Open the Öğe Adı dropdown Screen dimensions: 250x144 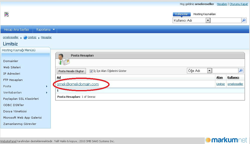point(209,71)
